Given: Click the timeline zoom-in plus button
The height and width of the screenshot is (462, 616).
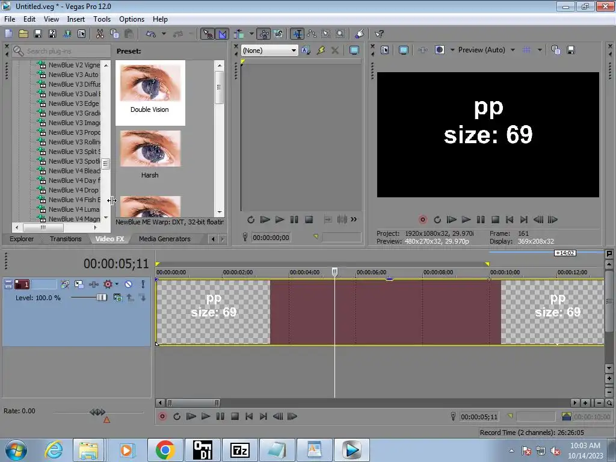Looking at the screenshot, I should click(585, 402).
